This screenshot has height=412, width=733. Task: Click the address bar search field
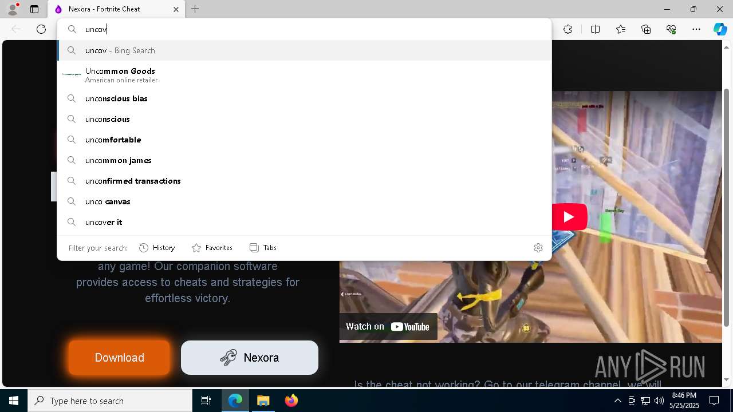click(x=304, y=29)
